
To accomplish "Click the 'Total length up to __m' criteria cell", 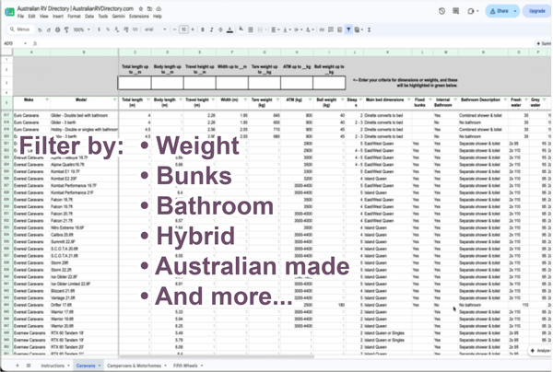I will 135,83.
